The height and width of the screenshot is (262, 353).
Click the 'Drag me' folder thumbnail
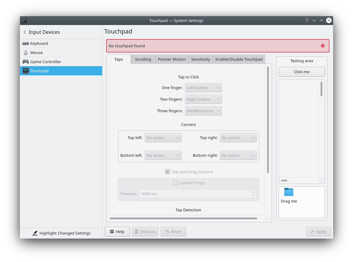click(289, 192)
